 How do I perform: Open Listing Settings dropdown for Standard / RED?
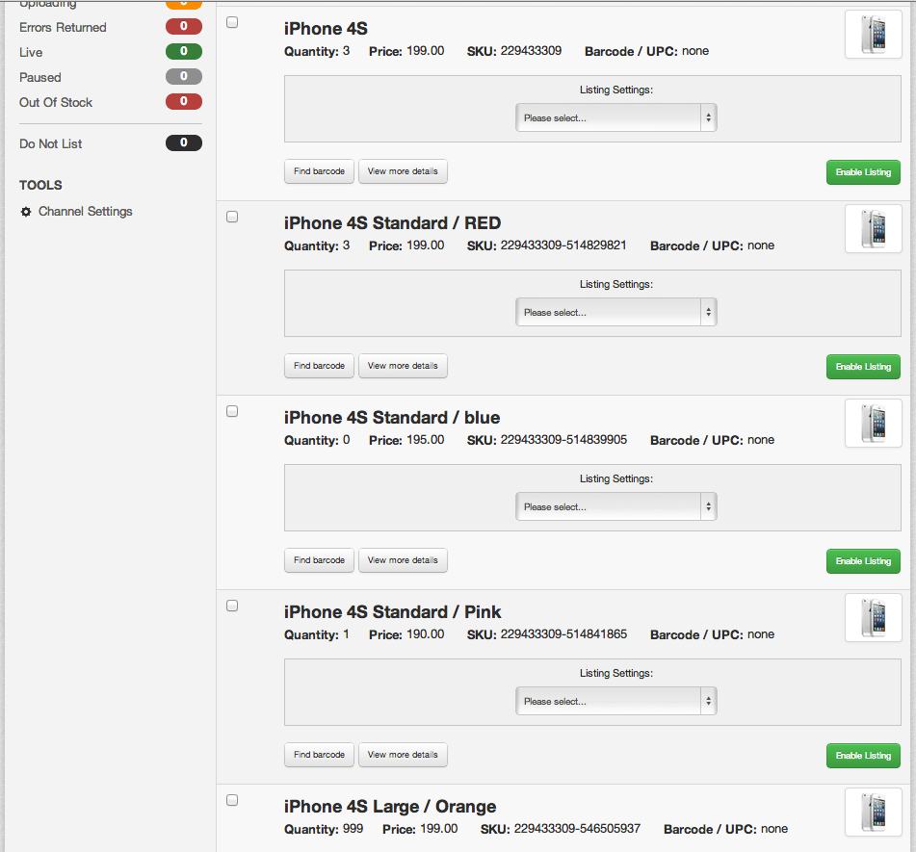615,312
